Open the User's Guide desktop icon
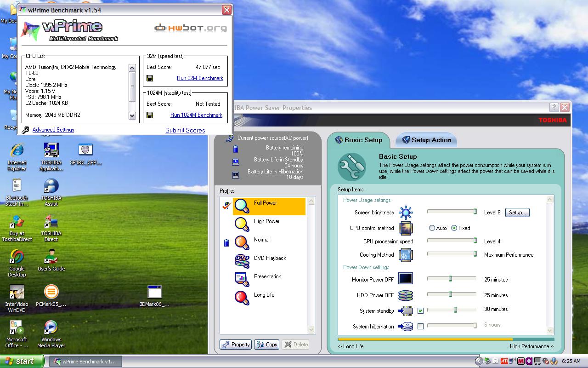Viewport: 588px width, 368px height. (51, 260)
